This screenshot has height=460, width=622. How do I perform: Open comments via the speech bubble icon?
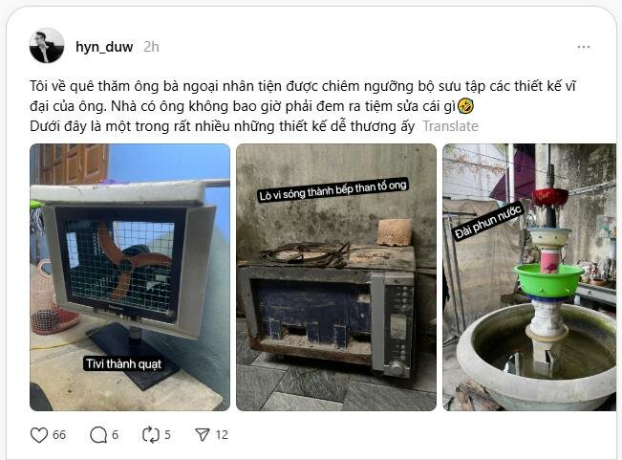click(98, 435)
